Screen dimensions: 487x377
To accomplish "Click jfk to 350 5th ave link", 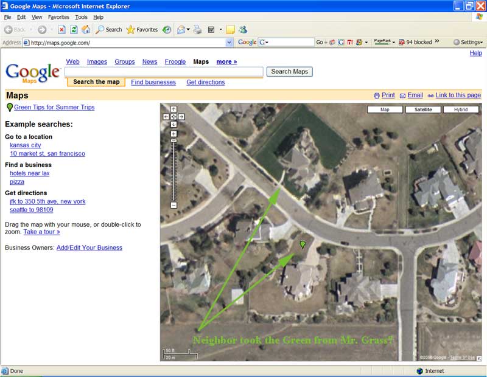I will tap(47, 201).
